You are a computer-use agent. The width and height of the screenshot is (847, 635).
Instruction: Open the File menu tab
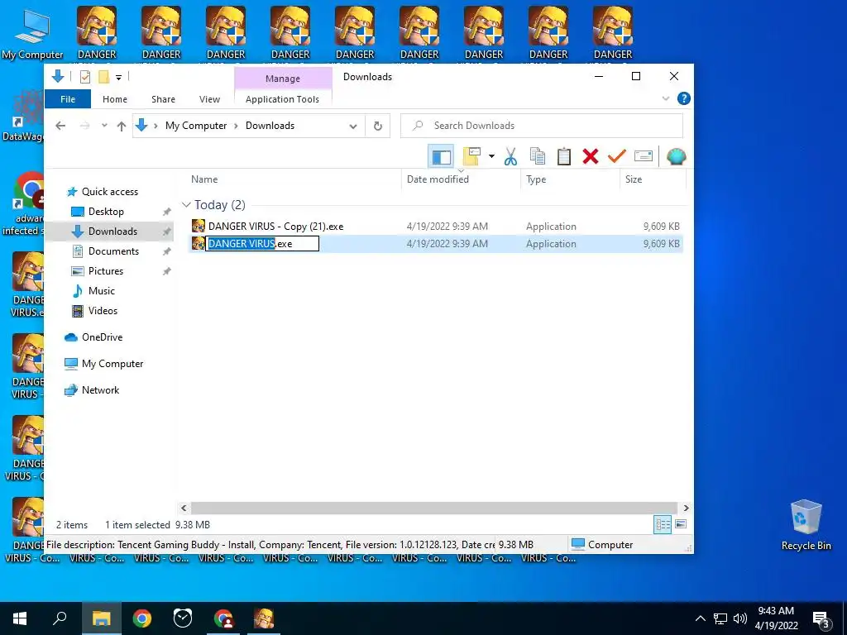click(68, 99)
